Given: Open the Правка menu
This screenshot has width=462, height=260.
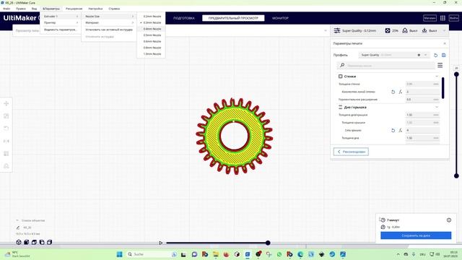Looking at the screenshot, I should point(21,9).
